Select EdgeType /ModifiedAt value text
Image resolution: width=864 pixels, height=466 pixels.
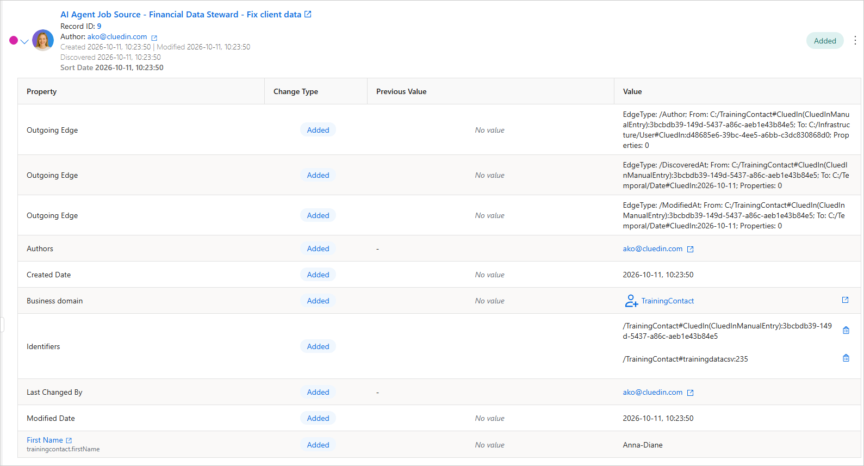(x=735, y=215)
